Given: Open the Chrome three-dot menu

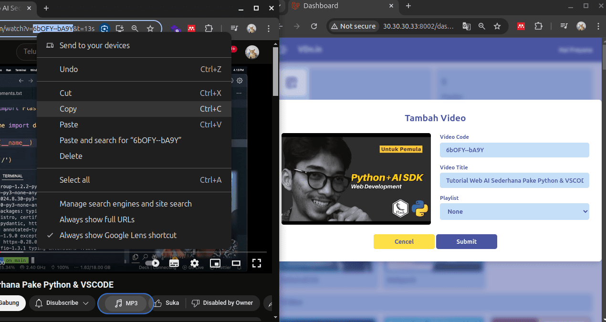Looking at the screenshot, I should (x=269, y=29).
